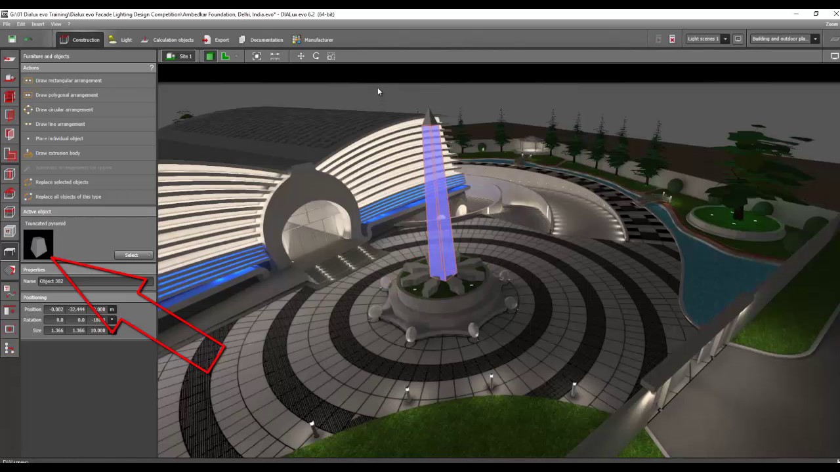Click the Actions panel help question mark
840x472 pixels.
click(152, 68)
